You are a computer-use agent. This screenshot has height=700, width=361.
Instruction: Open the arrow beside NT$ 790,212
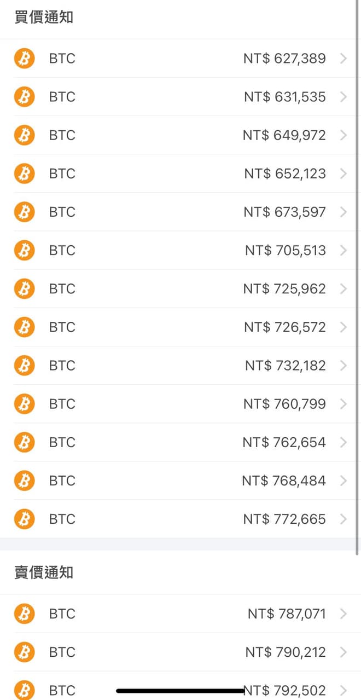(343, 652)
